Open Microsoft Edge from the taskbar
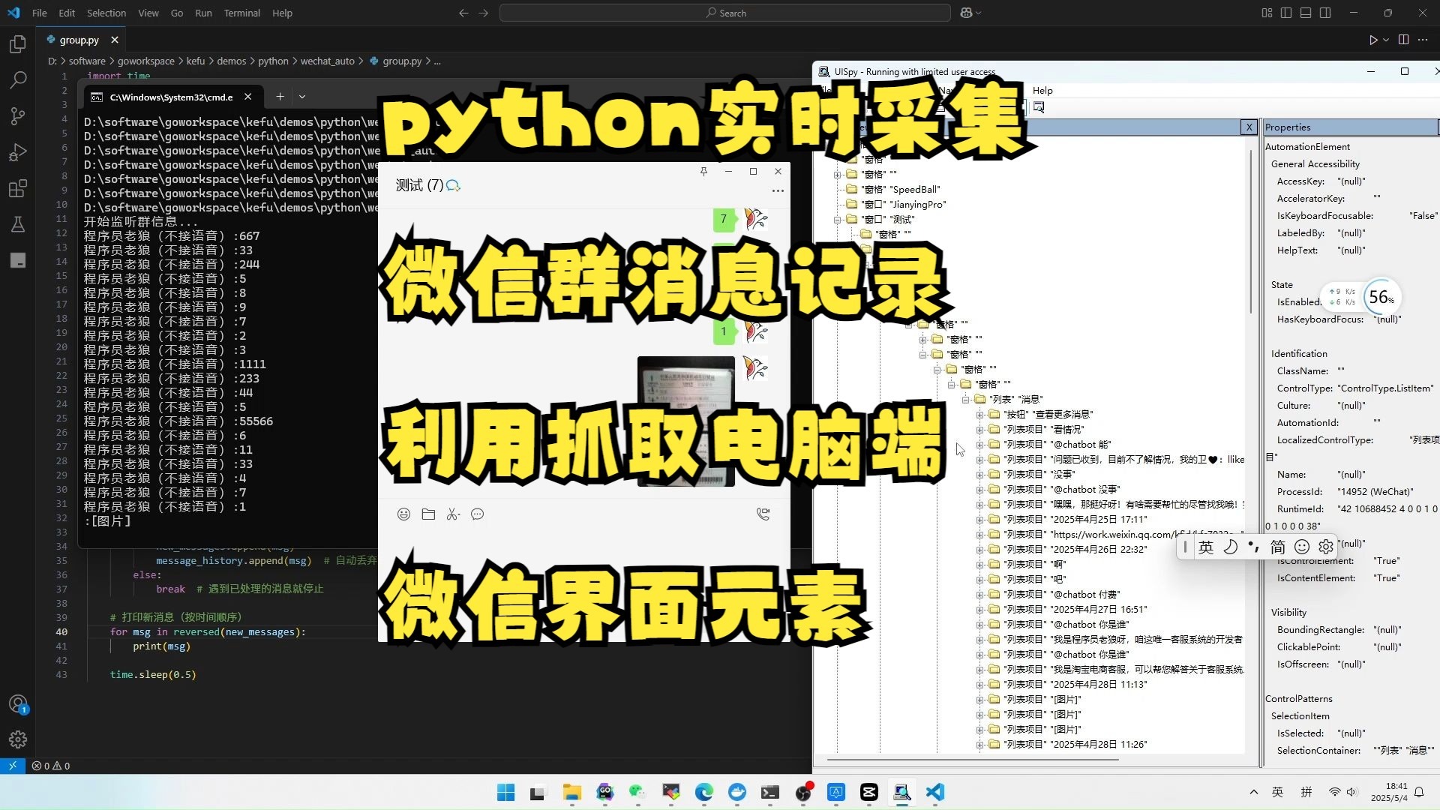 [x=703, y=792]
